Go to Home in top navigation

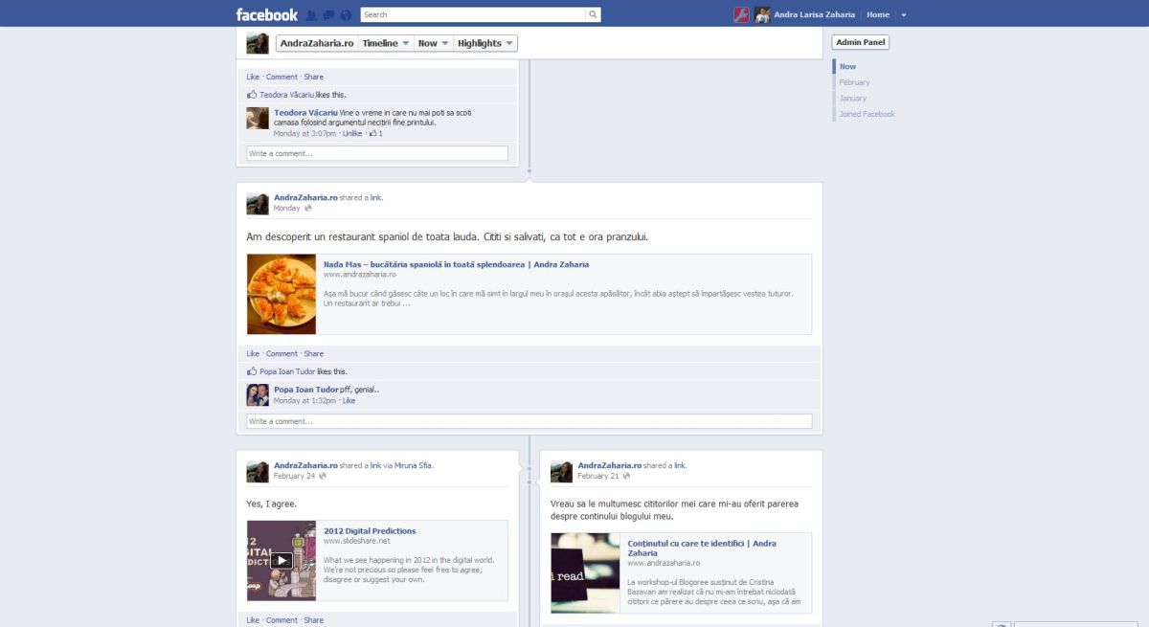(x=878, y=15)
